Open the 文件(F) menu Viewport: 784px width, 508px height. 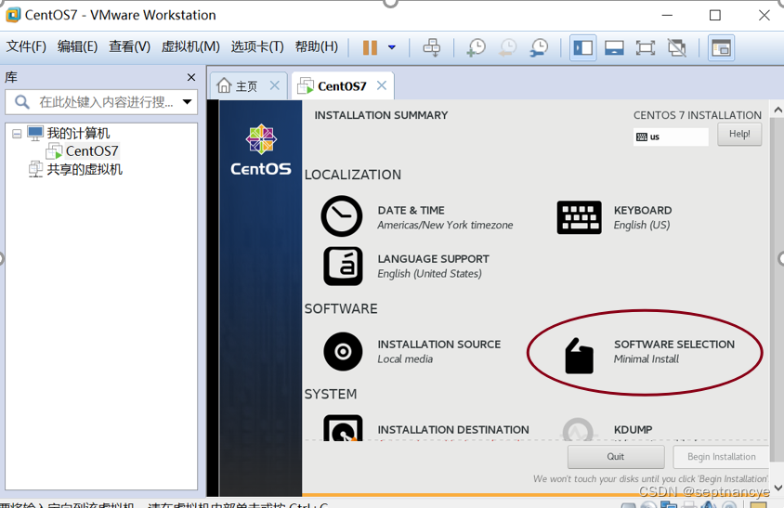(26, 47)
